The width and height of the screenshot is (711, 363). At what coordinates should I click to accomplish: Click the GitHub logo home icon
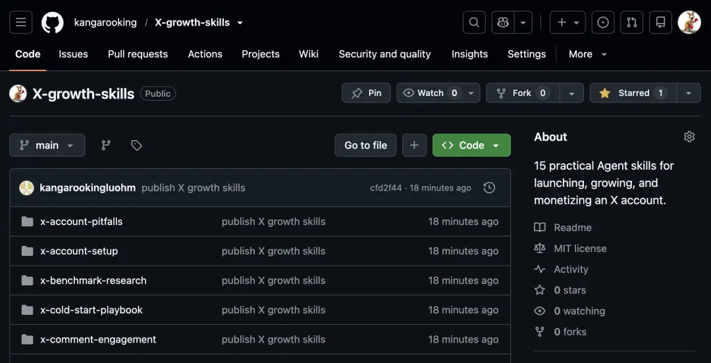tap(53, 22)
